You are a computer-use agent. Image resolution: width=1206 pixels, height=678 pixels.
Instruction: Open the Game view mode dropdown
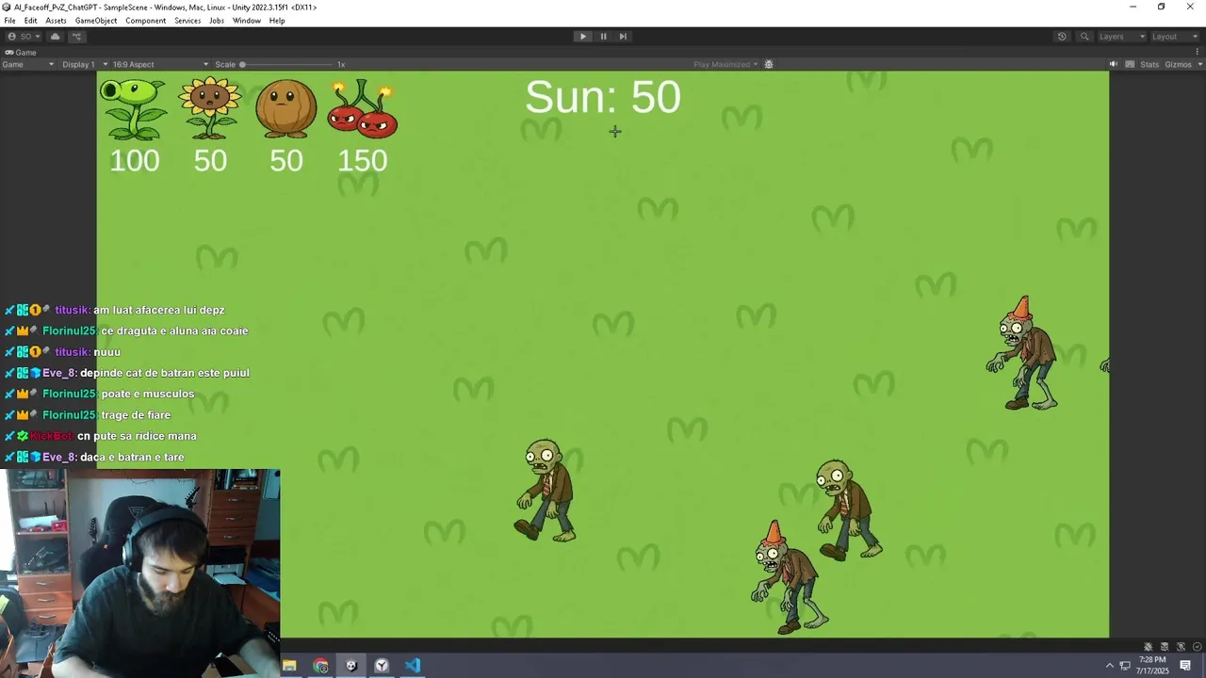point(28,64)
